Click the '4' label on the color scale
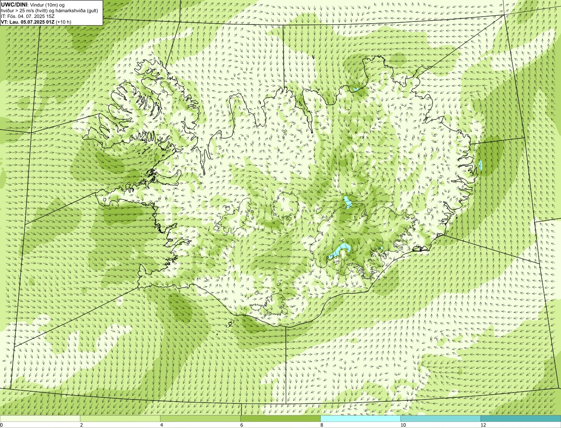The height and width of the screenshot is (428, 561). (x=161, y=425)
